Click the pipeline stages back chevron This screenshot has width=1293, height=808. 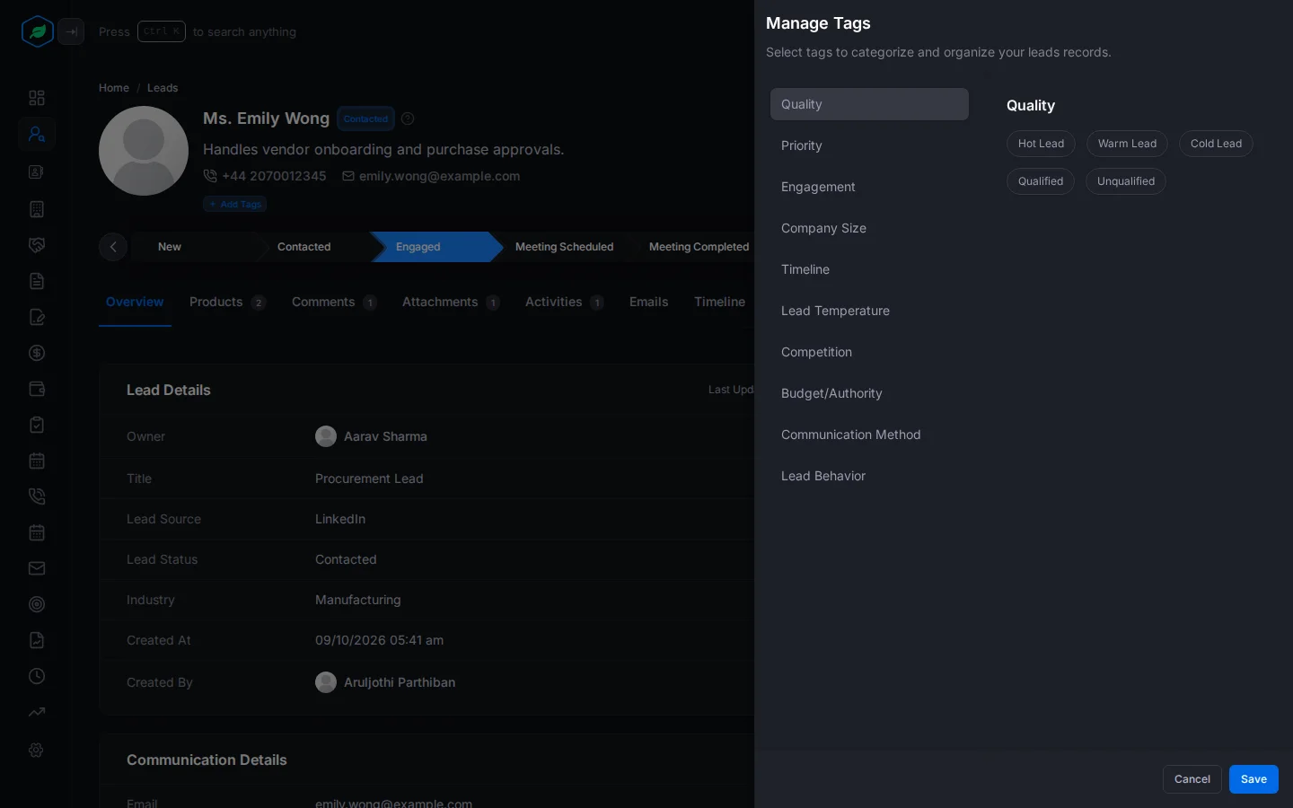113,247
